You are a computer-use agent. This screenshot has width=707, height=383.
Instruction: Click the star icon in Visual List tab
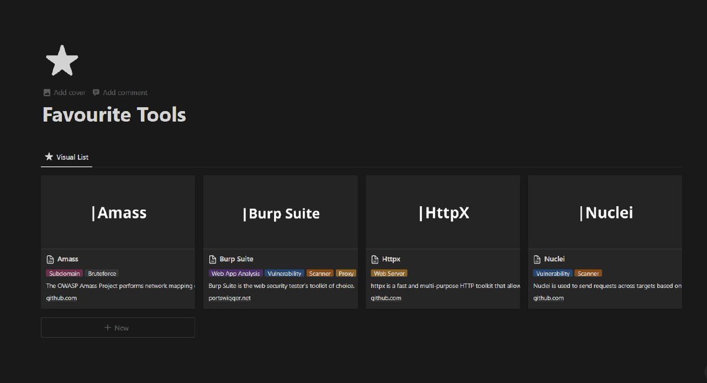[x=49, y=157]
